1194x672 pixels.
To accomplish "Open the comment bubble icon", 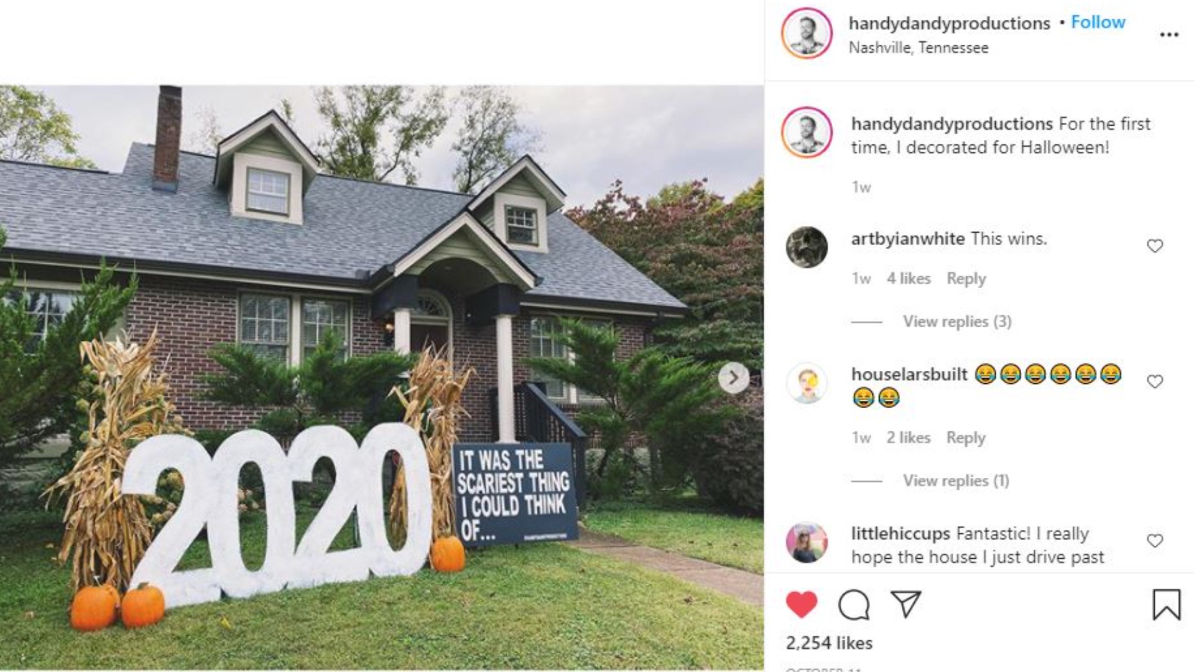I will point(854,605).
